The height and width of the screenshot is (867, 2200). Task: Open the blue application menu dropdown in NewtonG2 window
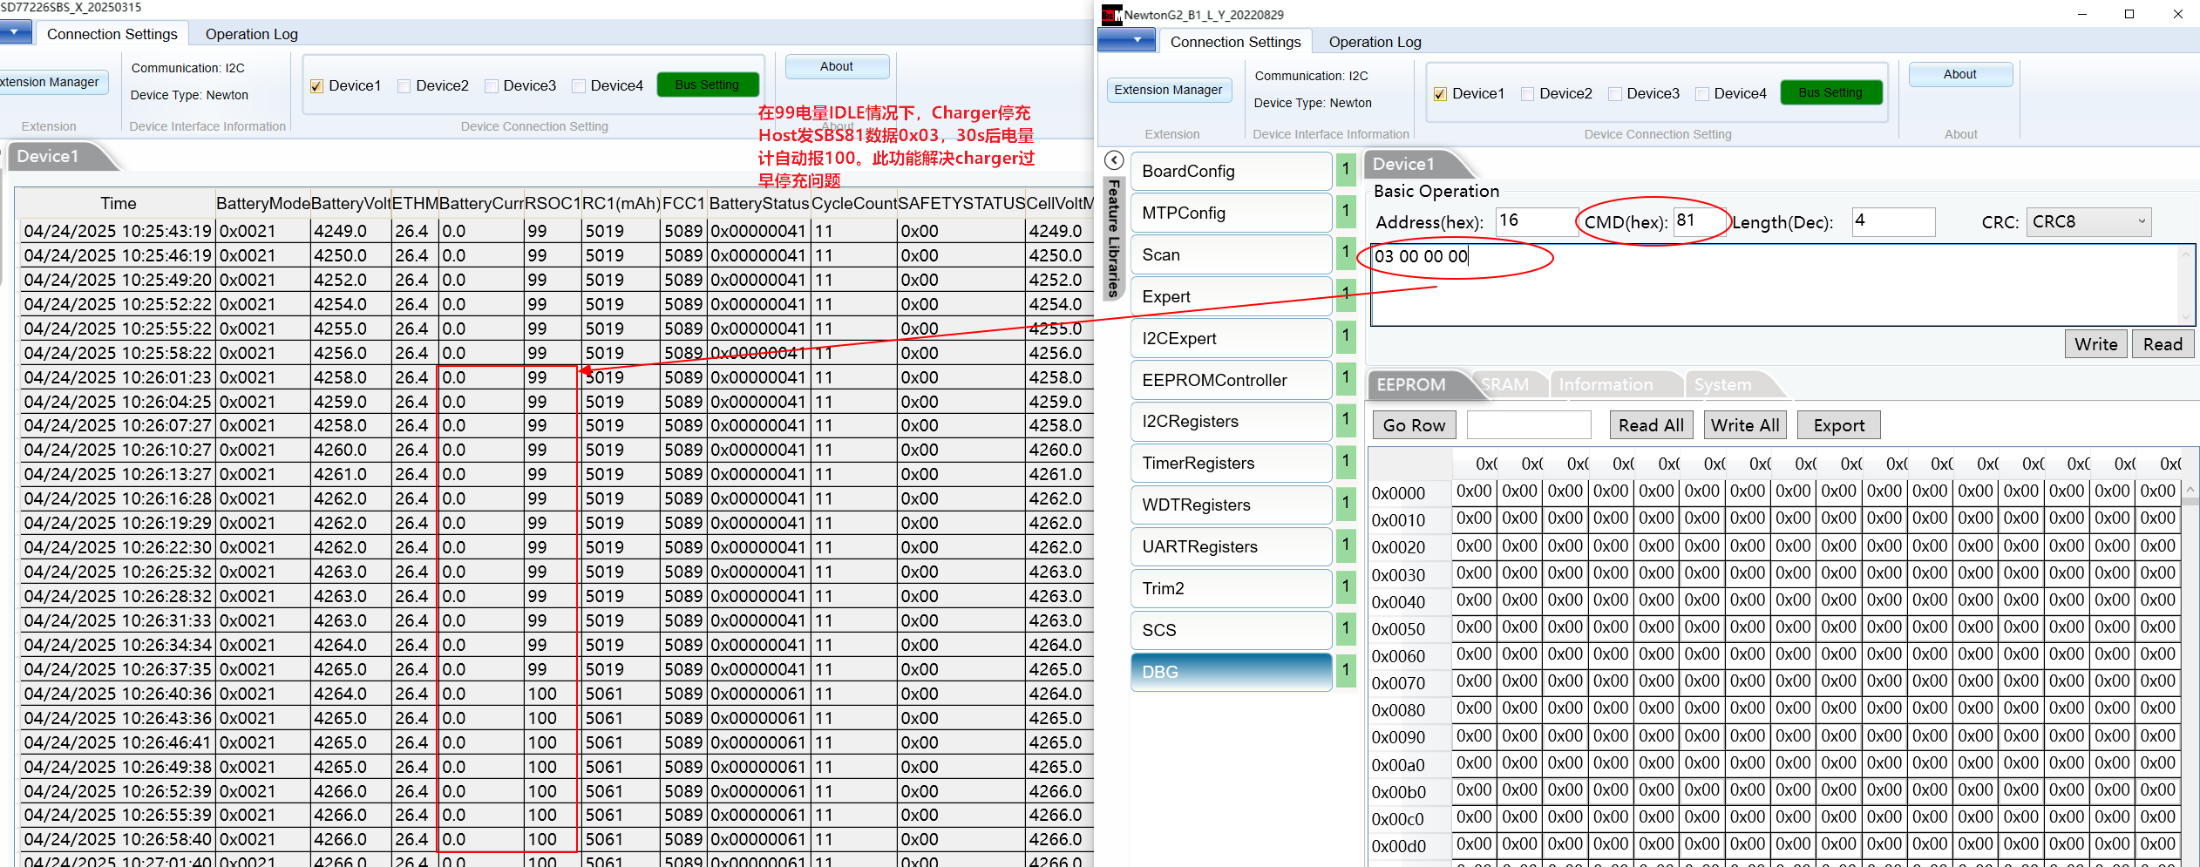click(1127, 40)
